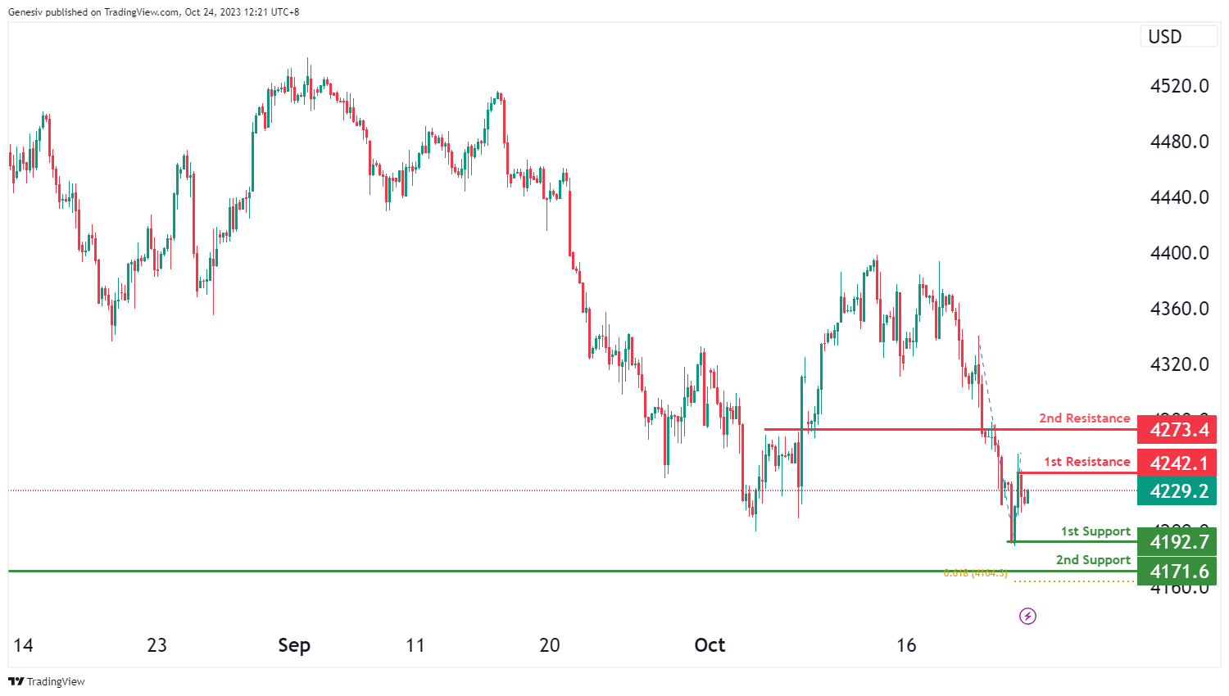Select the "1st Support" text label
1229x696 pixels.
pos(1095,531)
